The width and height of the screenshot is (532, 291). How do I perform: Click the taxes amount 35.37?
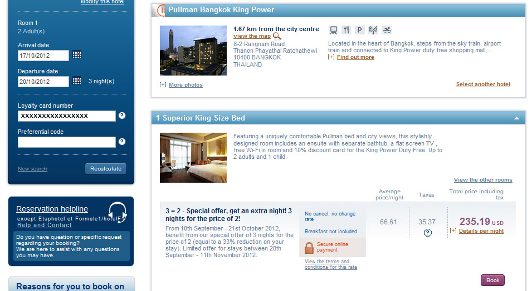pyautogui.click(x=427, y=222)
